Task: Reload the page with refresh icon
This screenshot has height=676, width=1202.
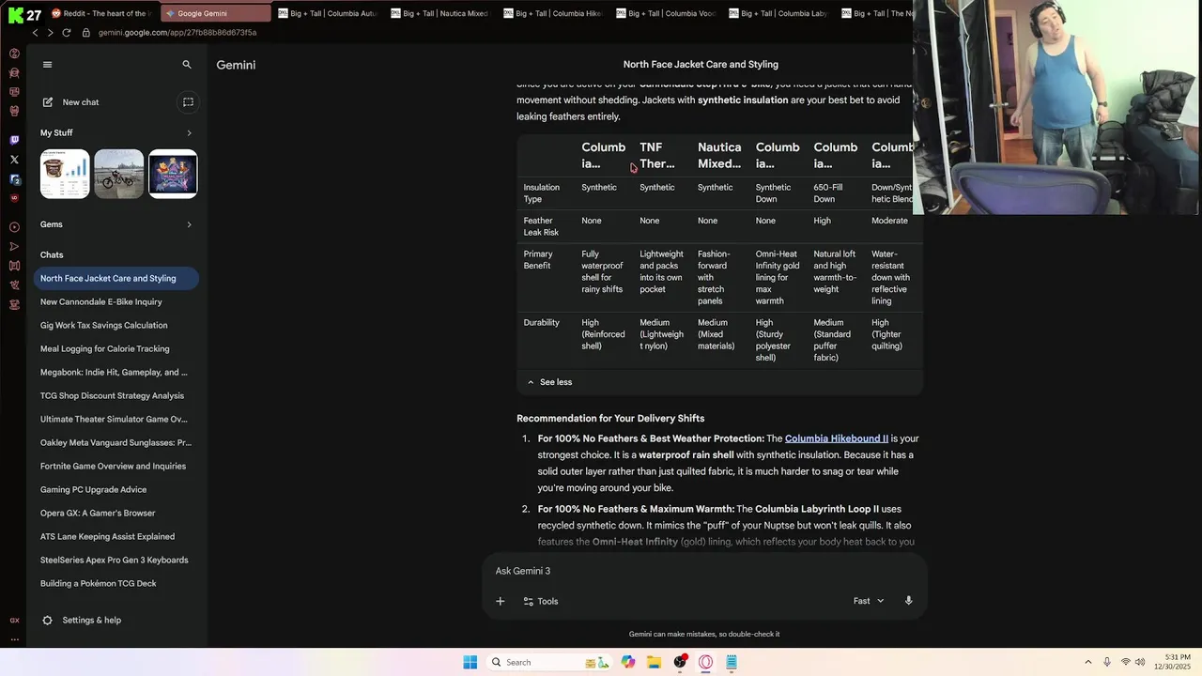Action: pos(66,32)
